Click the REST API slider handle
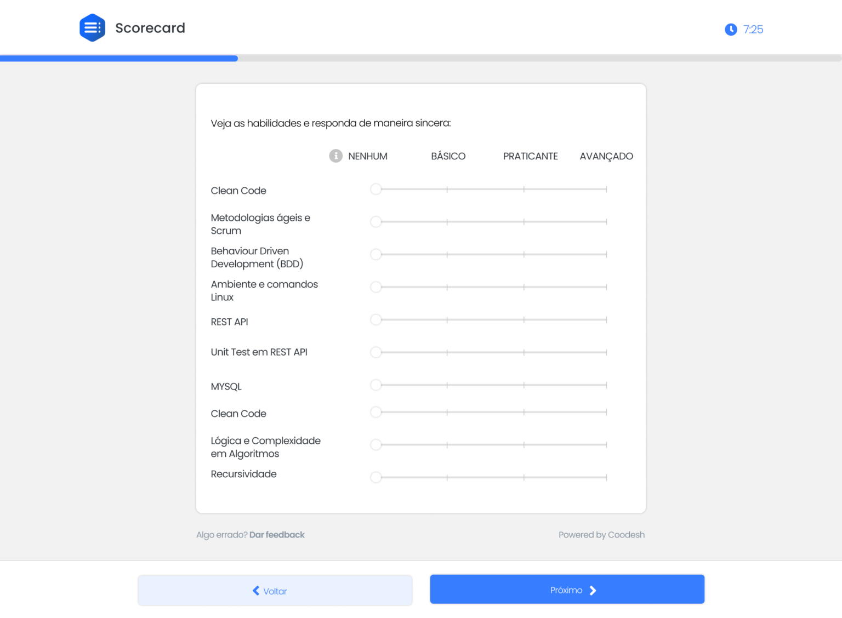This screenshot has height=618, width=842. [x=376, y=319]
